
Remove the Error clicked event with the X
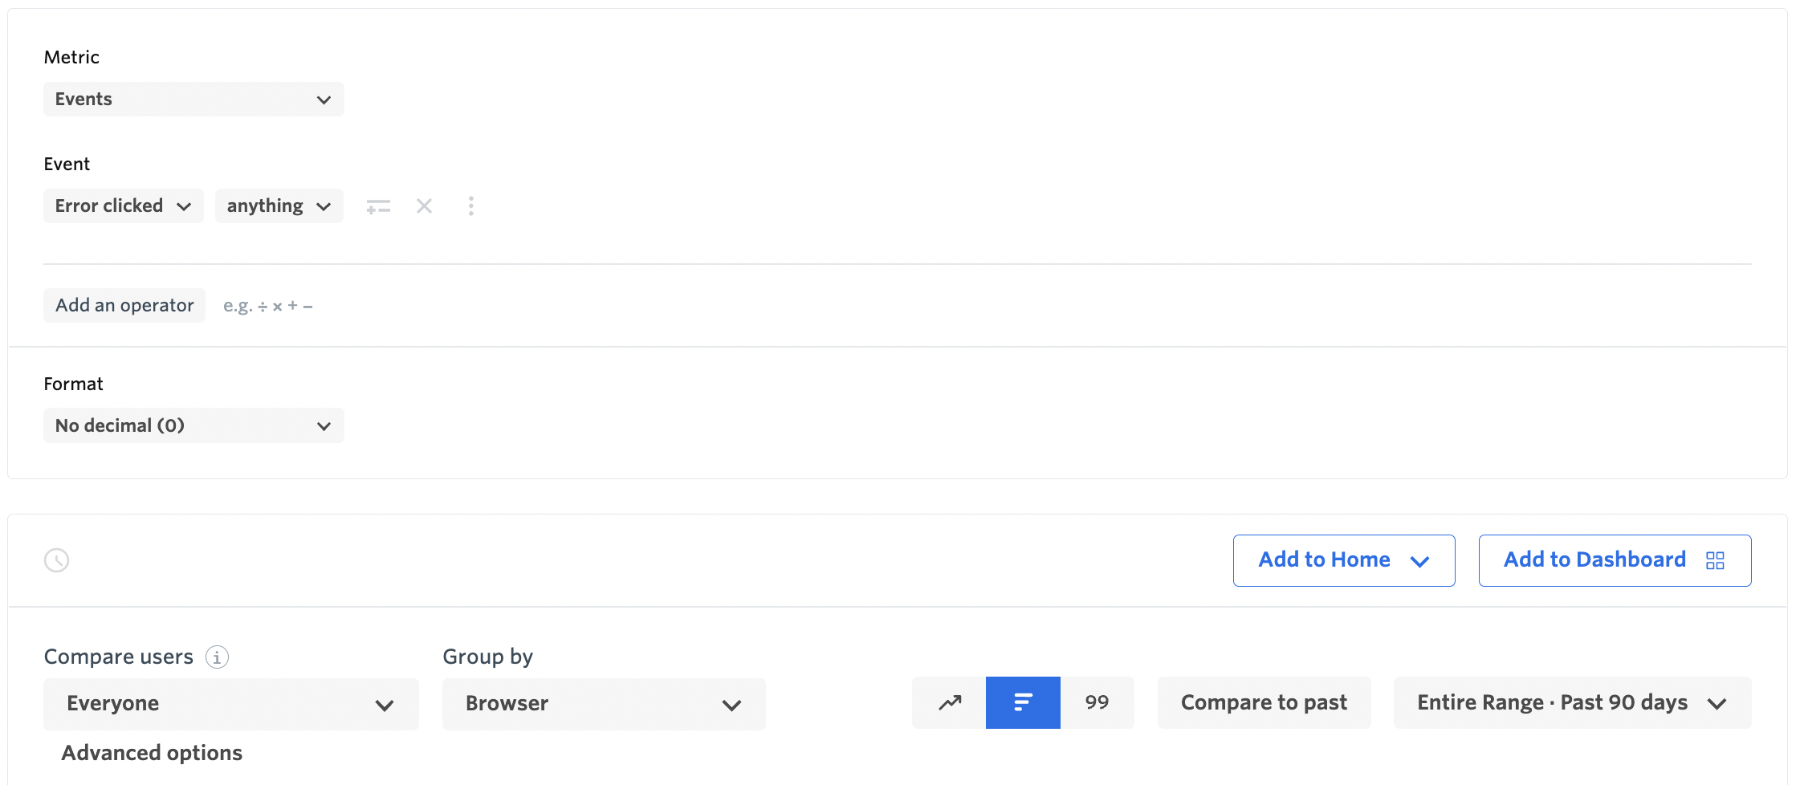(425, 206)
